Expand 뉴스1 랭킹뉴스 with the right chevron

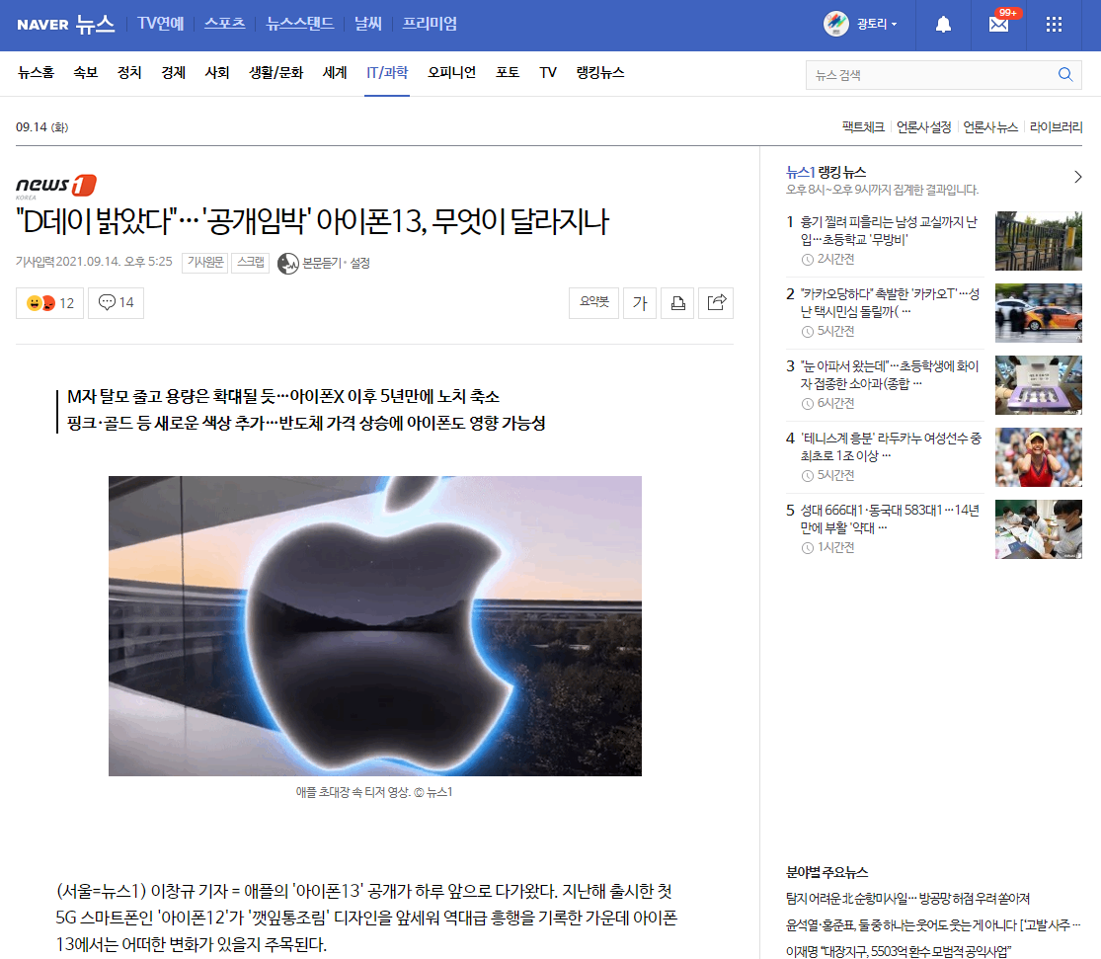click(x=1078, y=177)
